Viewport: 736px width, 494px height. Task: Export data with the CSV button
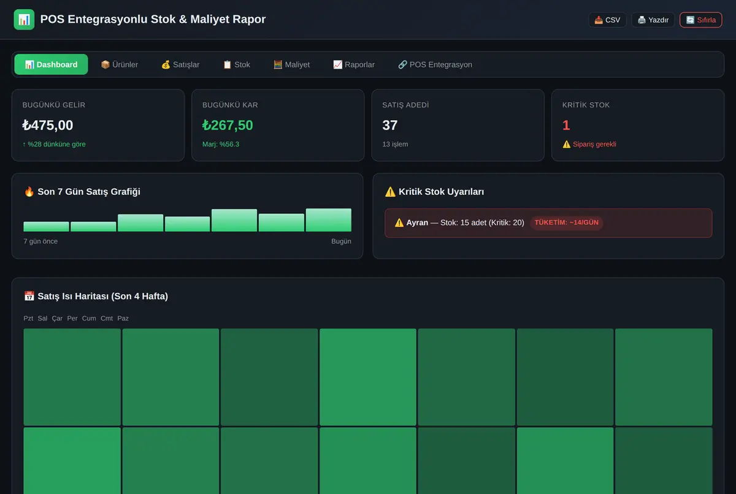click(607, 20)
